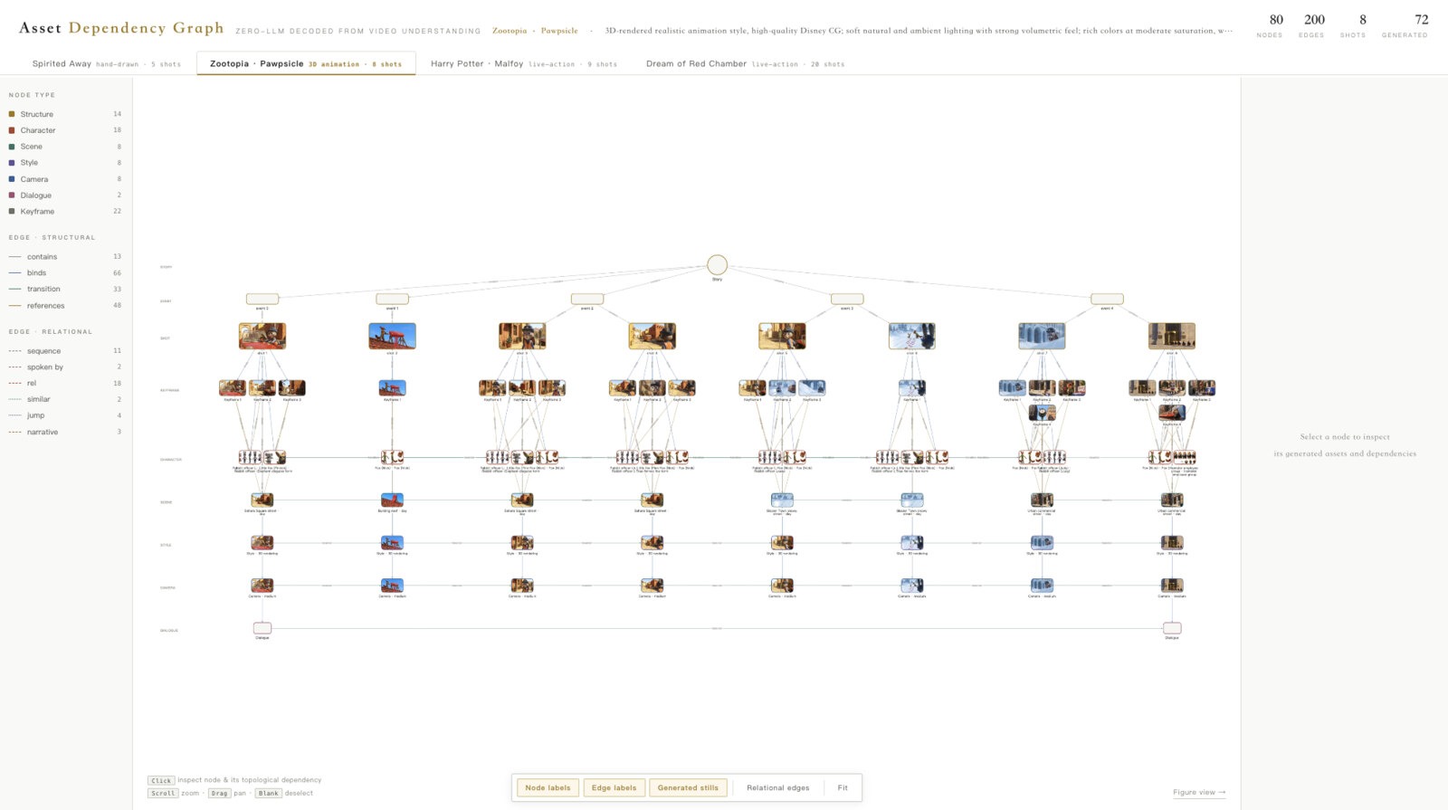The height and width of the screenshot is (810, 1448).
Task: Select the camera node under shot 8
Action: click(1172, 586)
